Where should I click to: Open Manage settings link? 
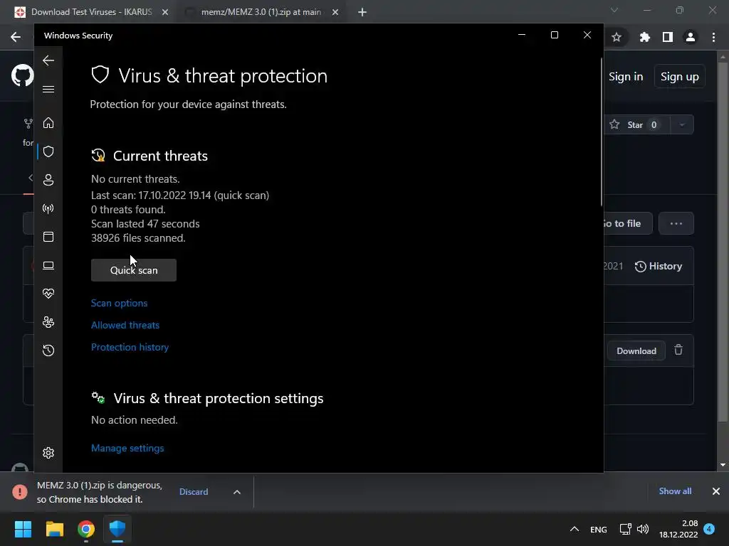pyautogui.click(x=127, y=448)
